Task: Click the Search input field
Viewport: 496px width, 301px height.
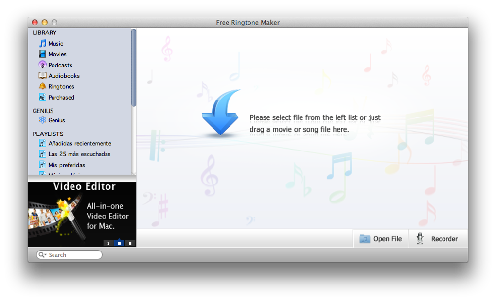Action: pyautogui.click(x=69, y=254)
